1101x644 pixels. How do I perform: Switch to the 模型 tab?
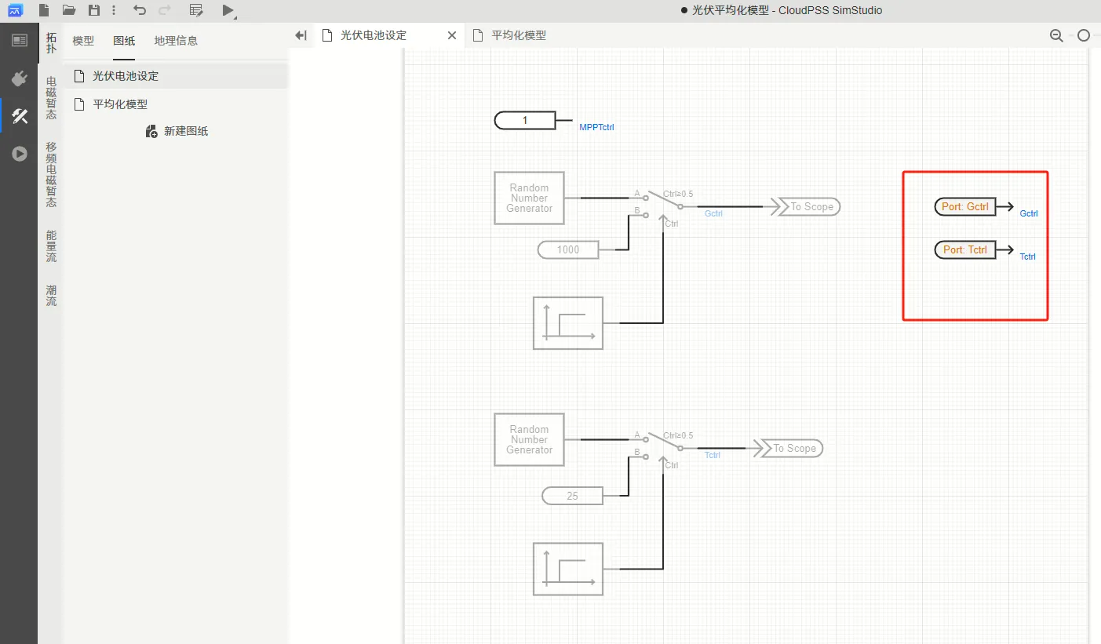tap(83, 41)
